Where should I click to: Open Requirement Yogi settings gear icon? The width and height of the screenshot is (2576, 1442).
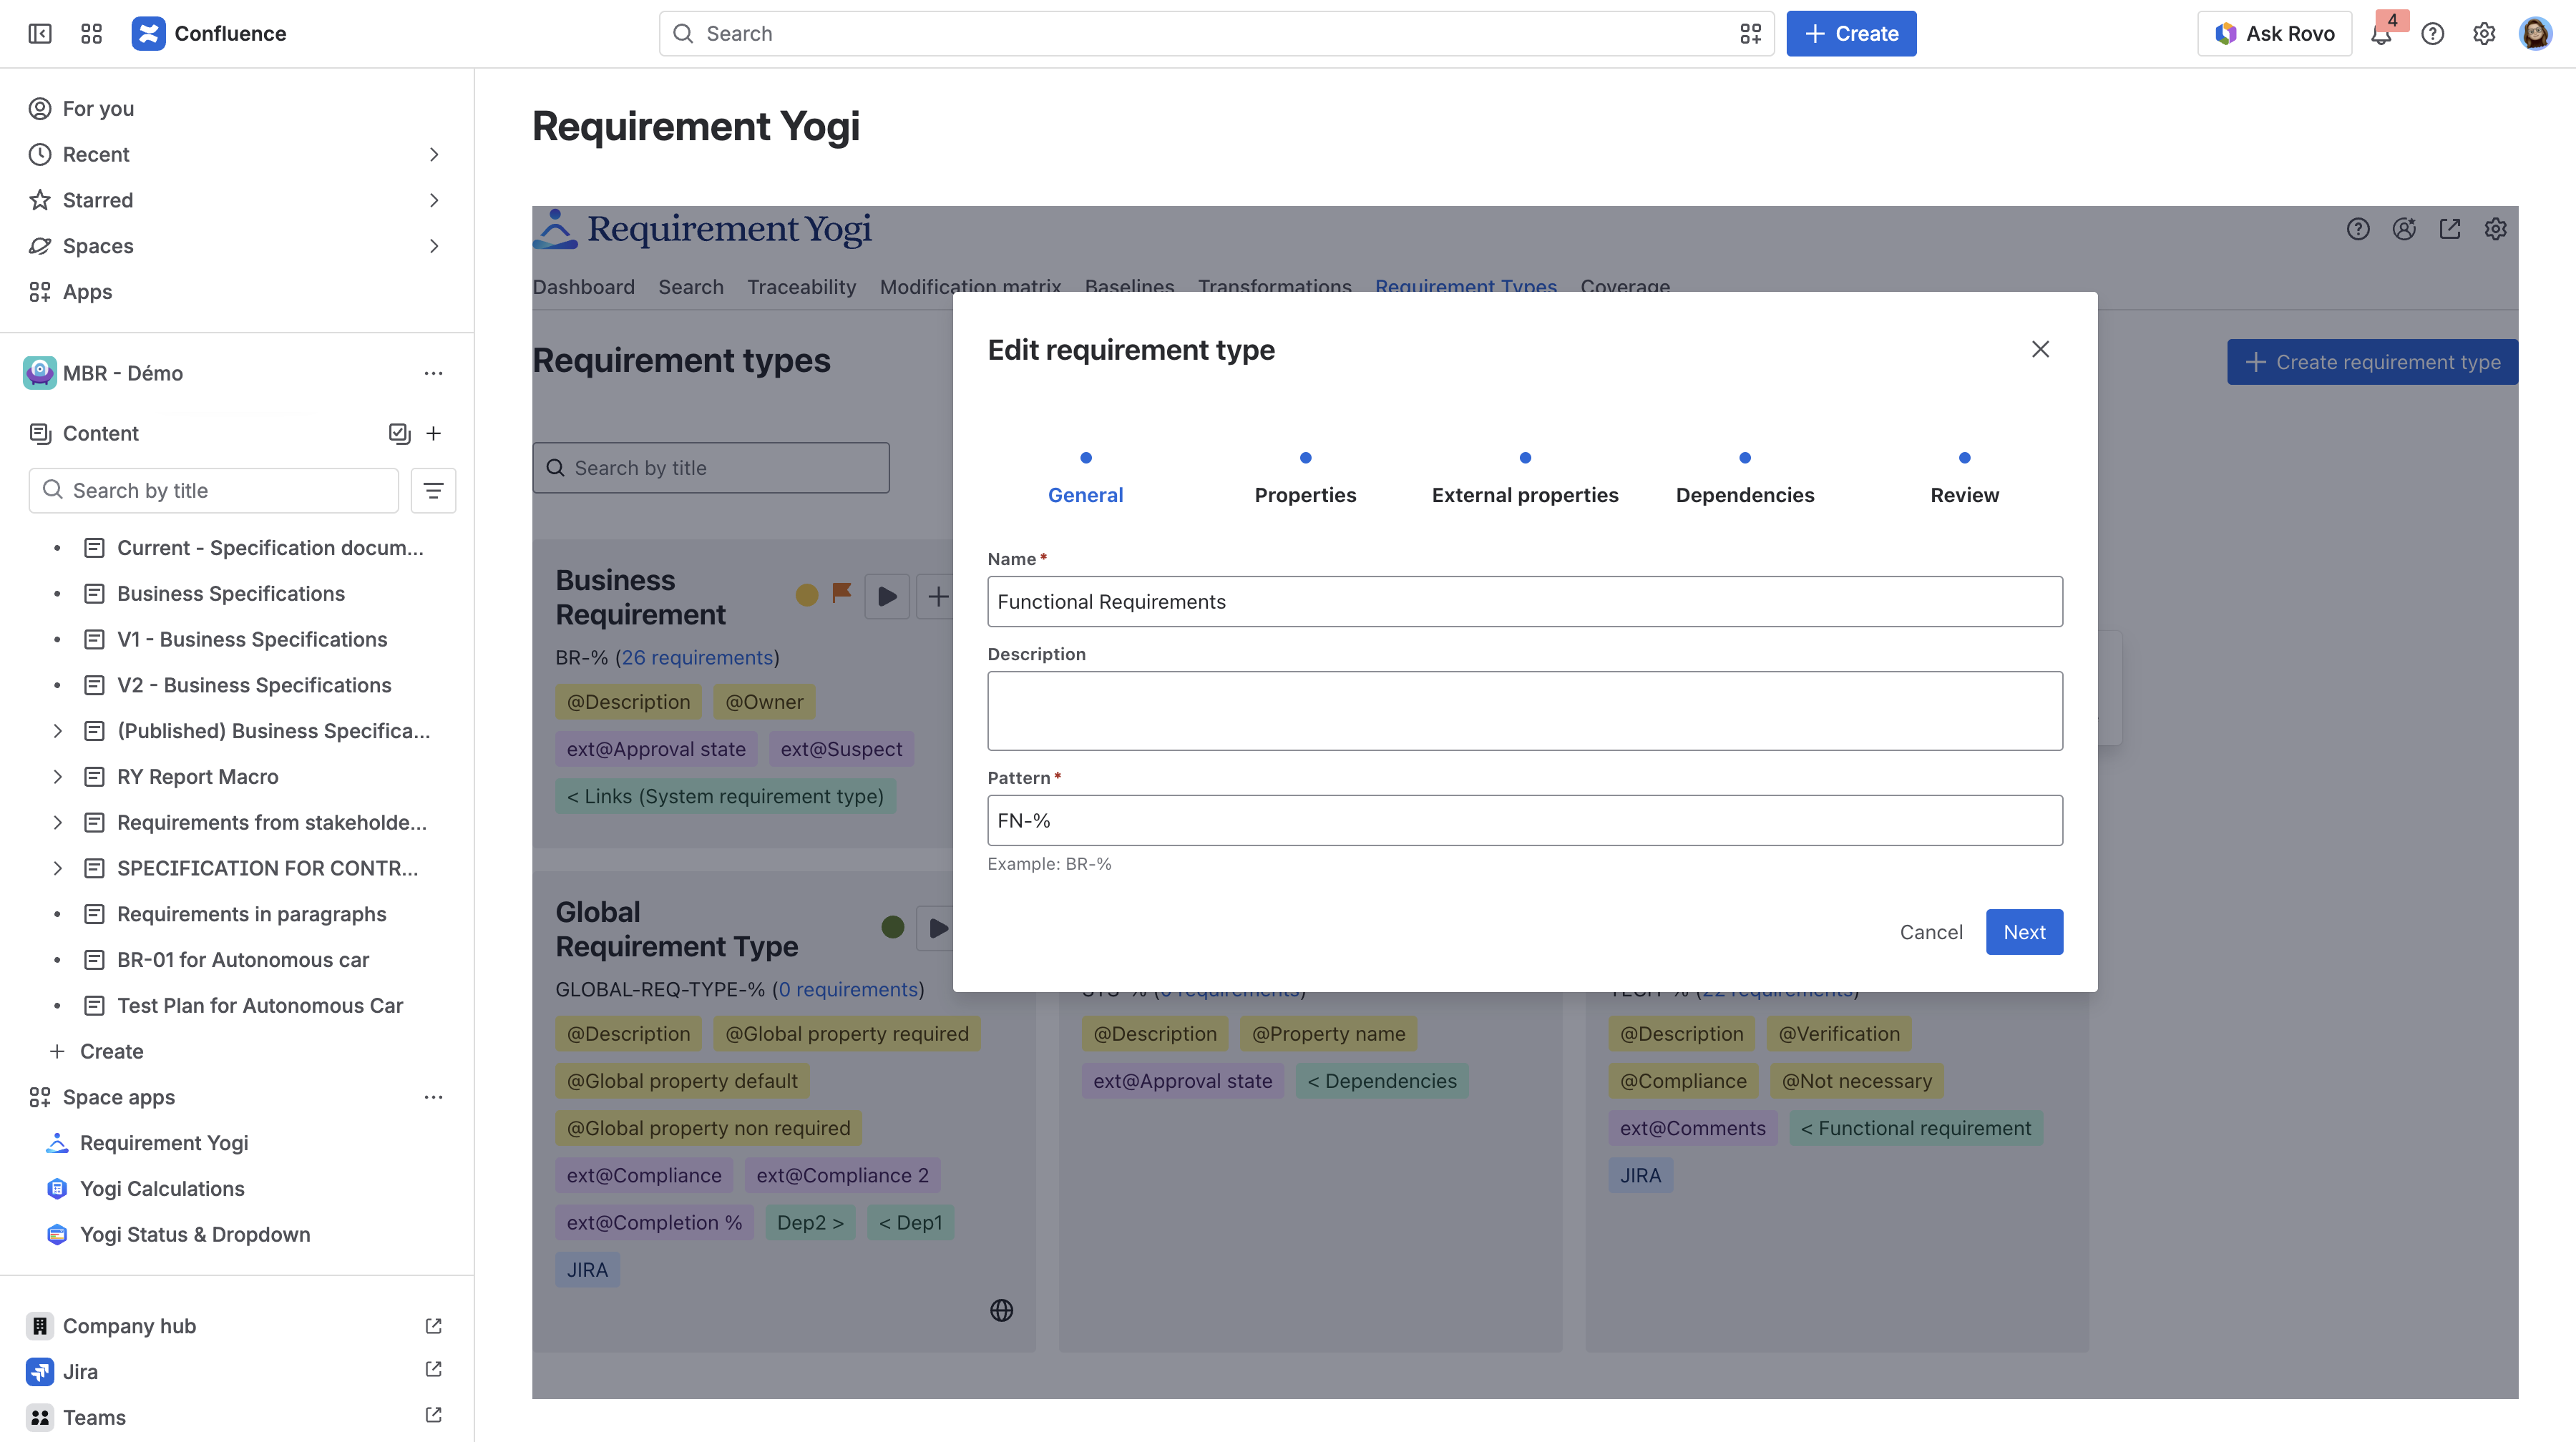pyautogui.click(x=2496, y=229)
